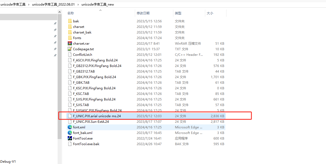Screen dimensions: 326x164
Task: Click file name Codepage.txt
Action: 83,49
